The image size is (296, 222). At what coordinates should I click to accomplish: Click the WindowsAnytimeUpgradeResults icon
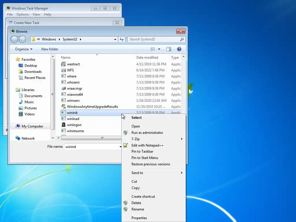(64, 106)
